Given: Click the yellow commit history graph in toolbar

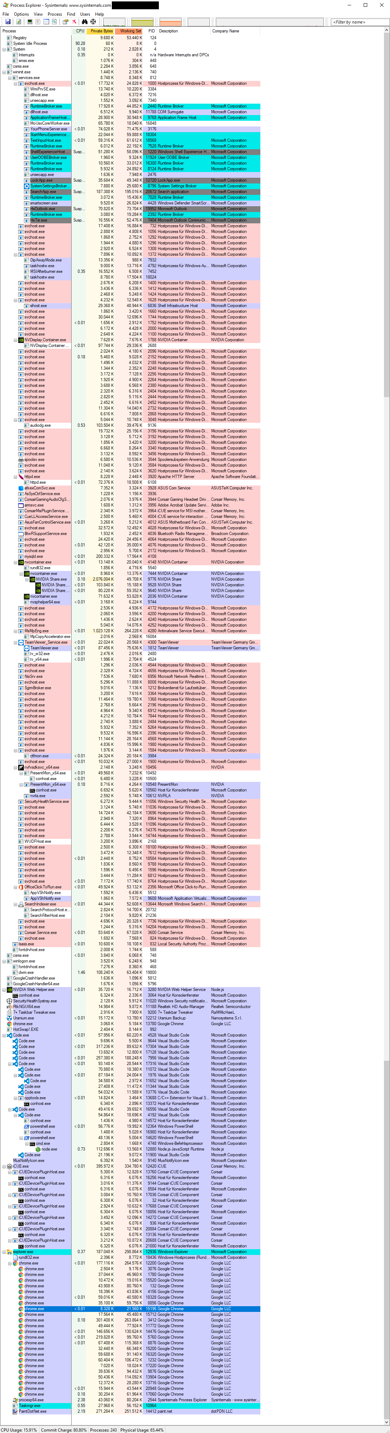Looking at the screenshot, I should [x=142, y=22].
